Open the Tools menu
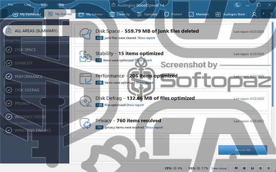Viewport: 276px width, 172px height. tap(44, 5)
